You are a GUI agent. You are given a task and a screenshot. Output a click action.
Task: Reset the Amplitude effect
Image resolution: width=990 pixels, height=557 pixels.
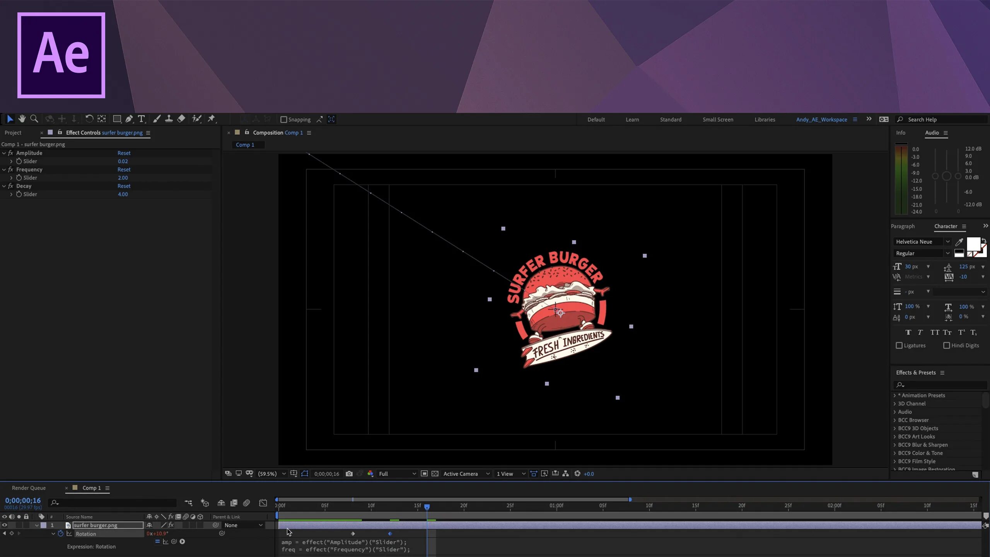coord(124,153)
